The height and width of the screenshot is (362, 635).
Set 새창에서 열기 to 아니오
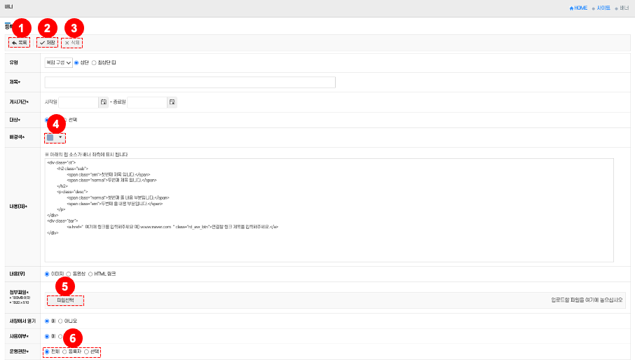coord(60,321)
